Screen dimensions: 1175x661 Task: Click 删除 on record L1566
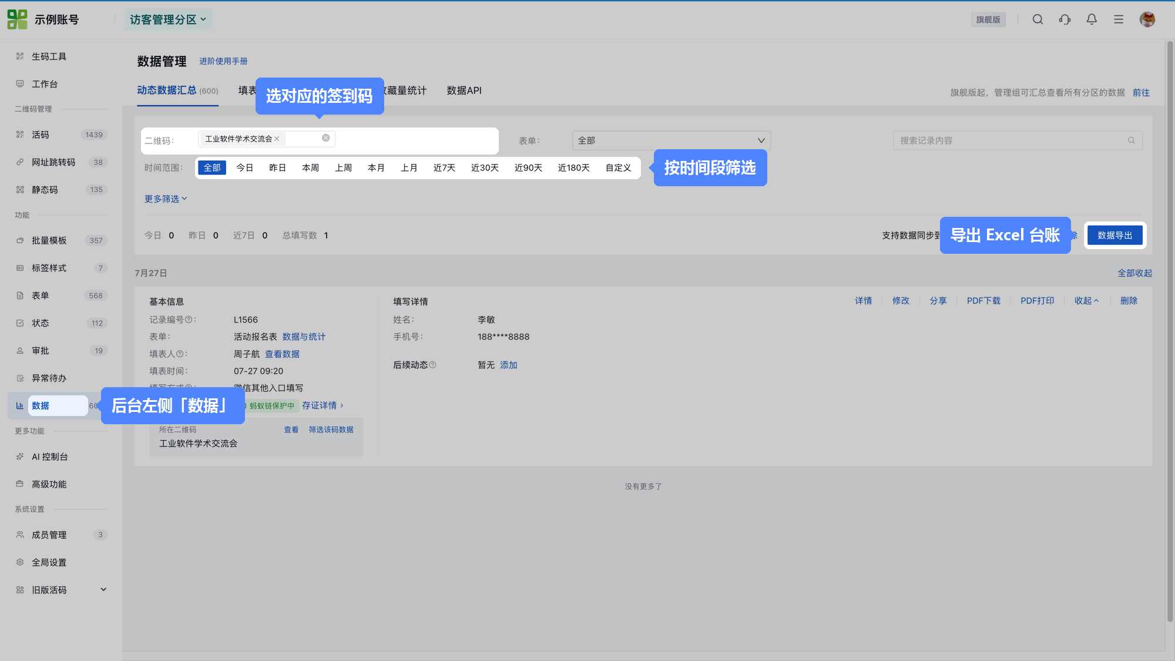pos(1129,301)
